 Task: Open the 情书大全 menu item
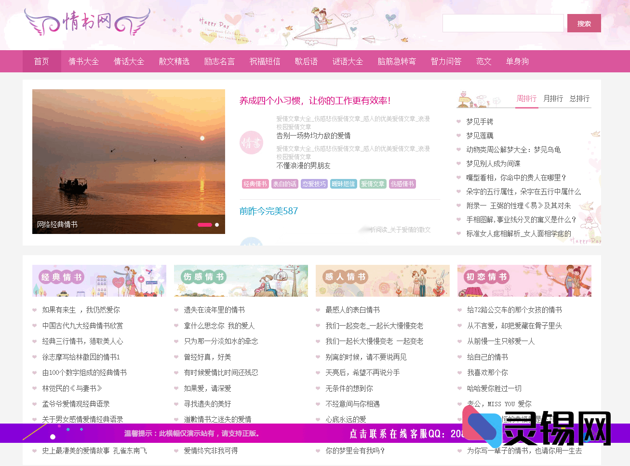[x=84, y=61]
